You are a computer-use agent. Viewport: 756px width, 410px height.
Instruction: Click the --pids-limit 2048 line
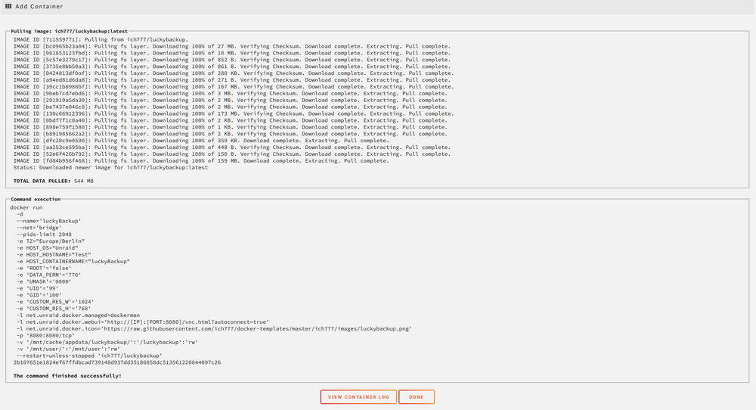[44, 235]
